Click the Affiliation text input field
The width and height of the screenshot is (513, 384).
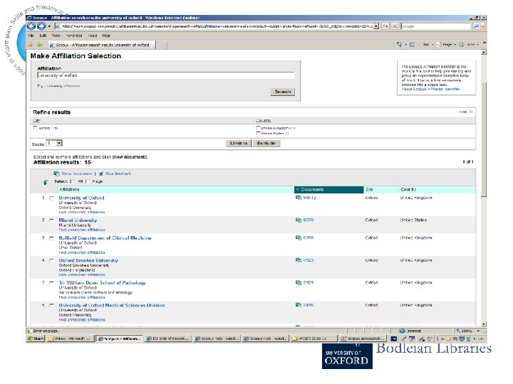pyautogui.click(x=166, y=75)
